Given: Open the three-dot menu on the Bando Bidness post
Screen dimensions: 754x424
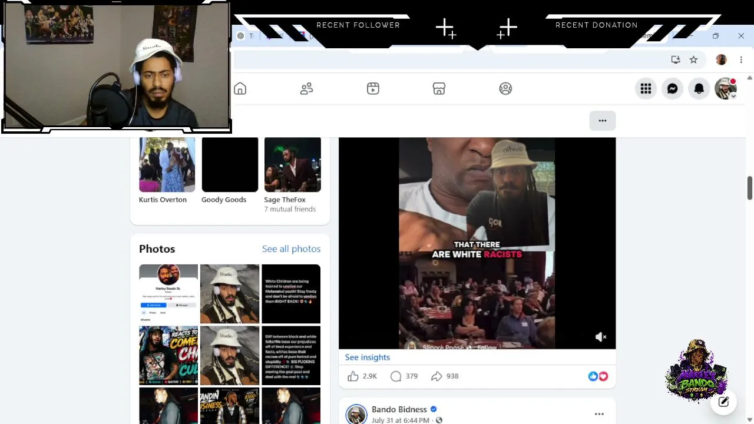Looking at the screenshot, I should pos(599,414).
